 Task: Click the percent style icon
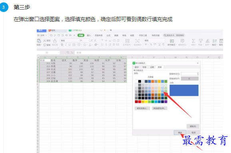click(151, 44)
